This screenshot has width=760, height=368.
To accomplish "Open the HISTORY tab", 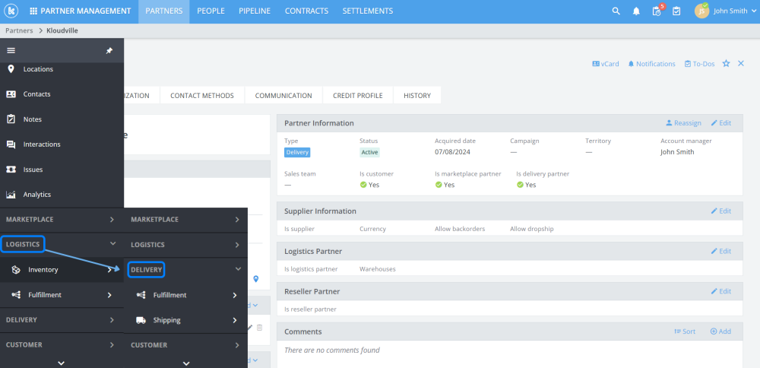I will click(x=417, y=96).
